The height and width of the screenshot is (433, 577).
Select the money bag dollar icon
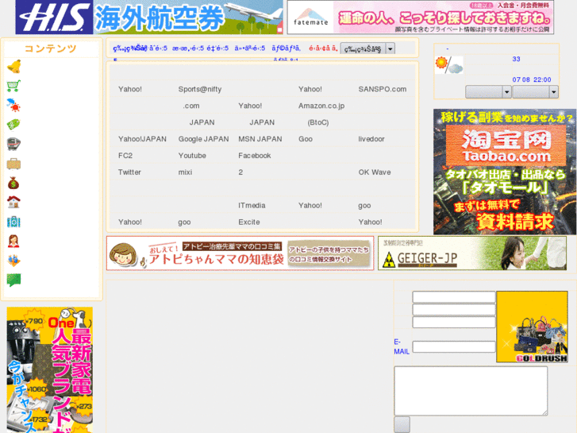(14, 183)
